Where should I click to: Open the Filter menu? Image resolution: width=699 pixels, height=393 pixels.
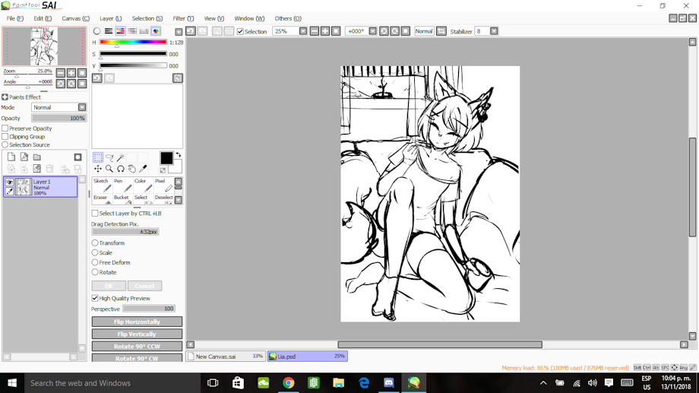pyautogui.click(x=182, y=18)
